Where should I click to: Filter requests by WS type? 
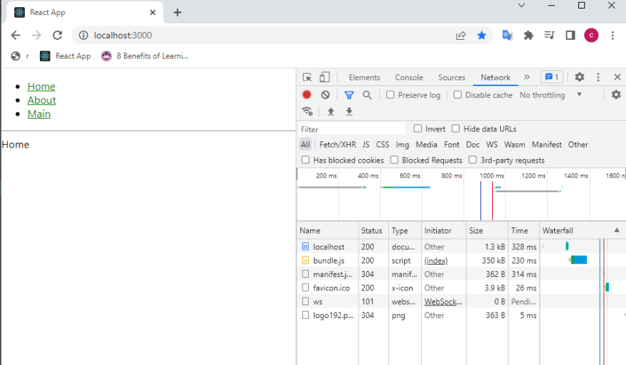pyautogui.click(x=492, y=145)
